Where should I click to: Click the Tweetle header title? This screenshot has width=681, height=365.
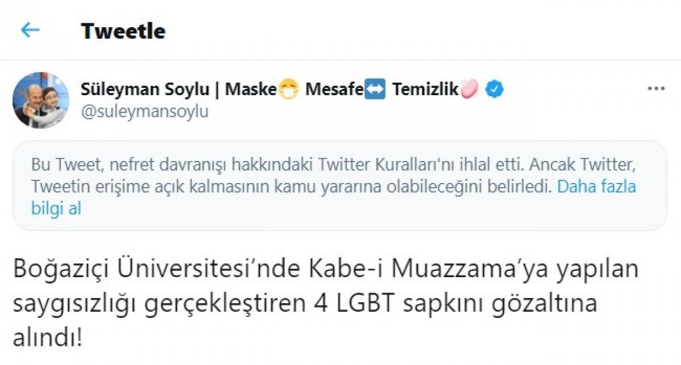coord(123,31)
